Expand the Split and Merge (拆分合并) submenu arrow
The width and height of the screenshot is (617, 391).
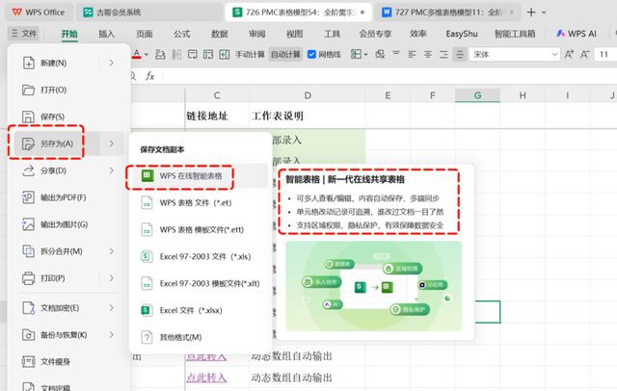(112, 251)
